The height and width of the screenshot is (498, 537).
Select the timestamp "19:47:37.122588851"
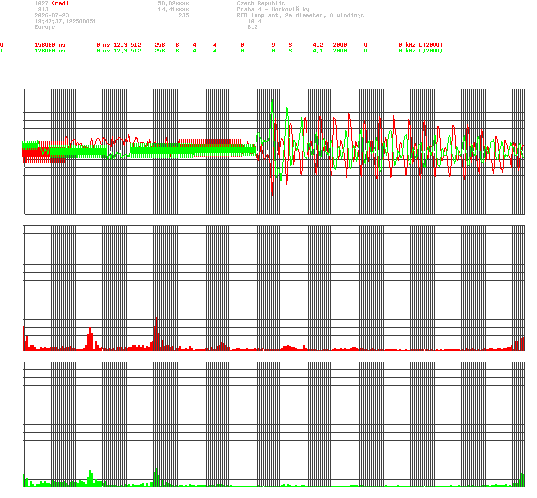point(65,21)
